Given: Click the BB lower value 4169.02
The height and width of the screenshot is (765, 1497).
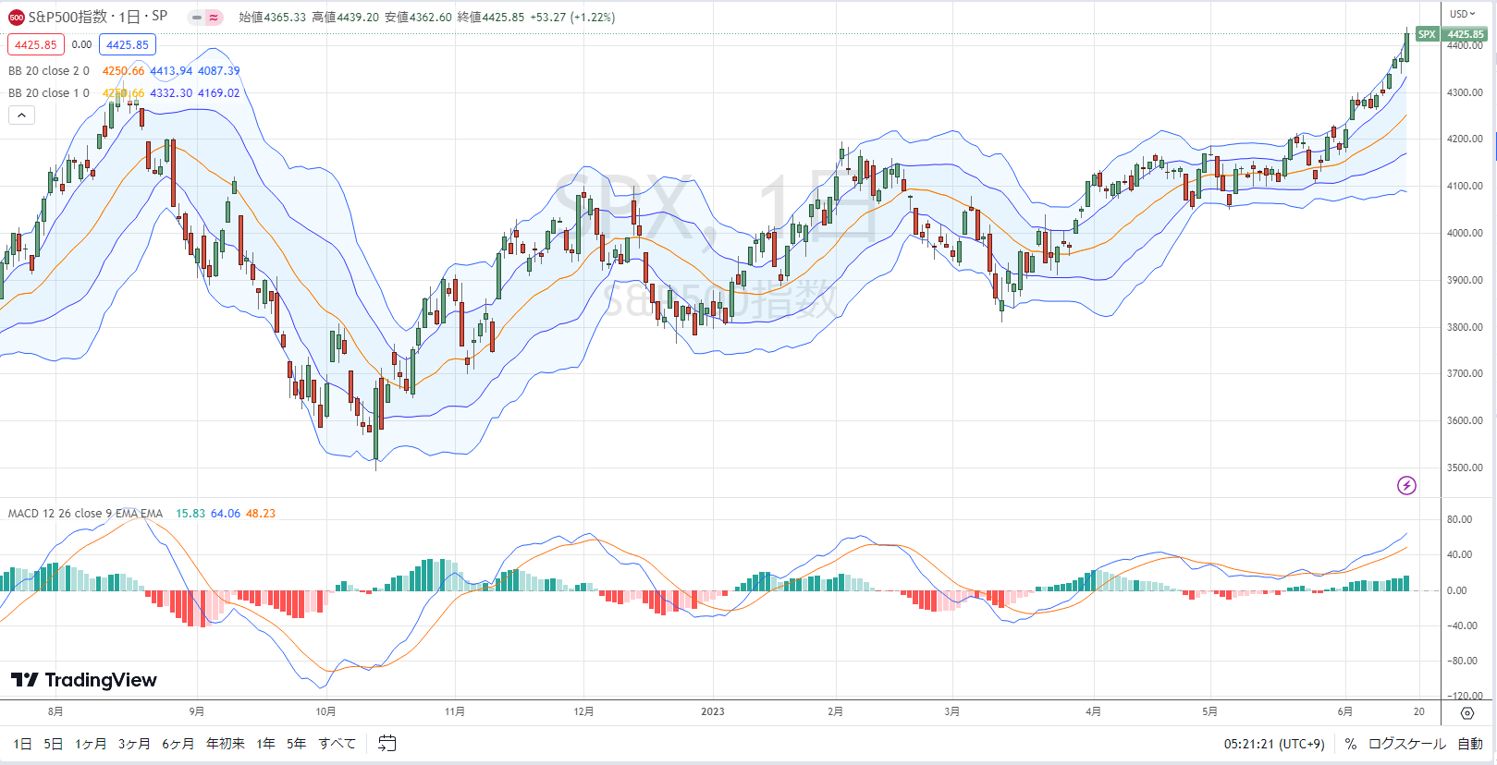Looking at the screenshot, I should tap(218, 93).
